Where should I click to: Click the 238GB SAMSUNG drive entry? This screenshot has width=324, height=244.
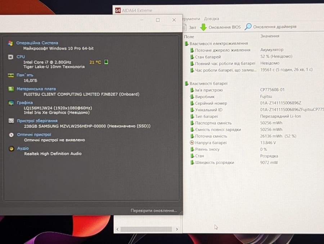[x=87, y=126]
